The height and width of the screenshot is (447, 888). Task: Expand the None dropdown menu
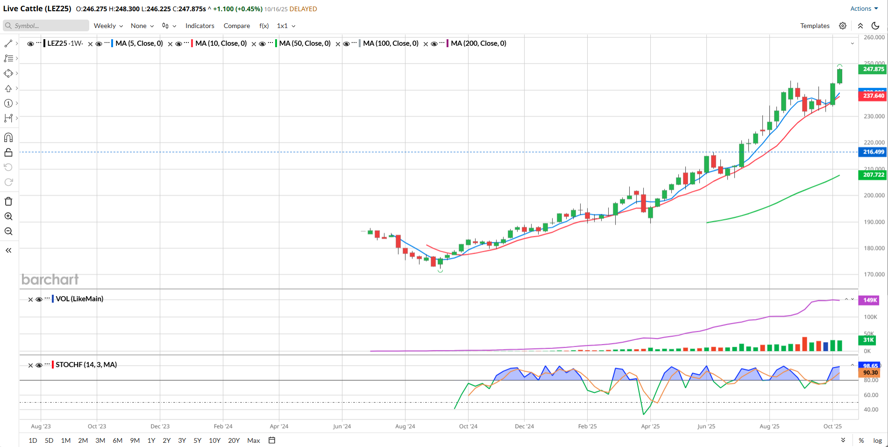click(x=142, y=26)
